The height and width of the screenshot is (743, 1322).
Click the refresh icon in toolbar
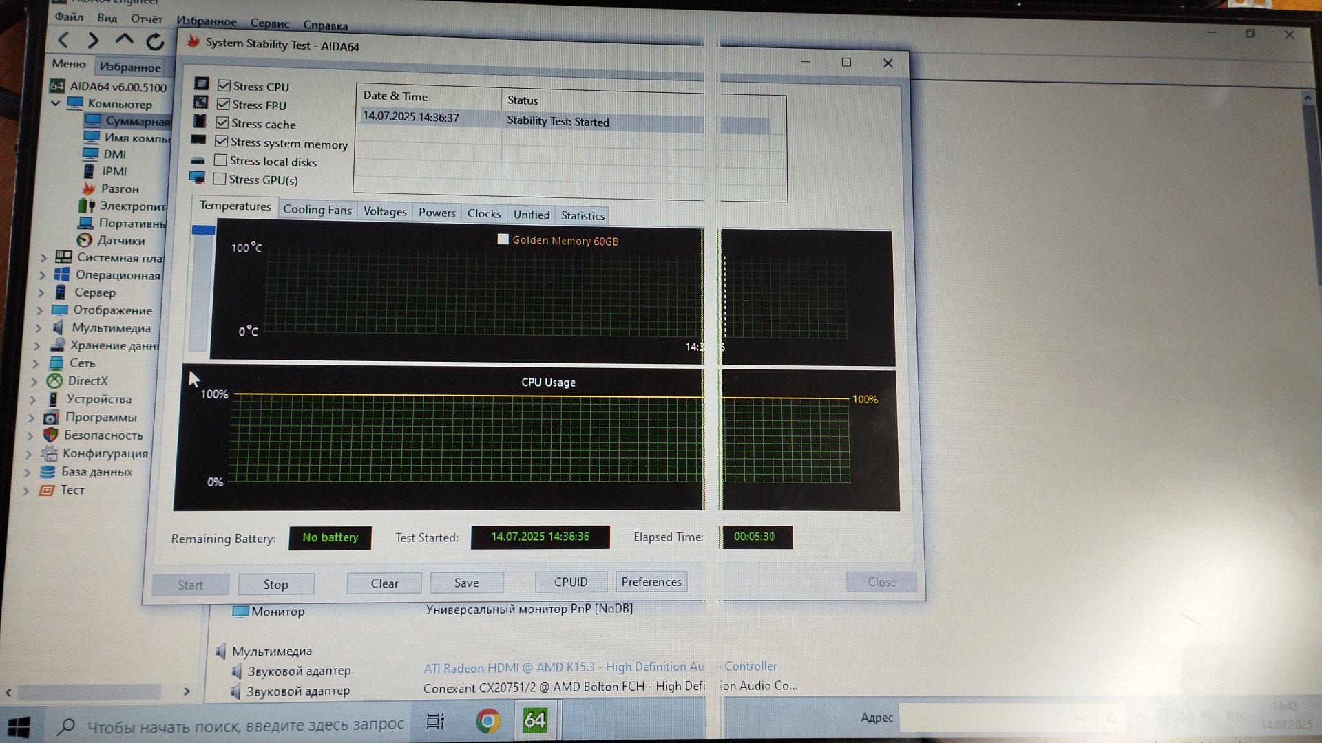tap(156, 42)
